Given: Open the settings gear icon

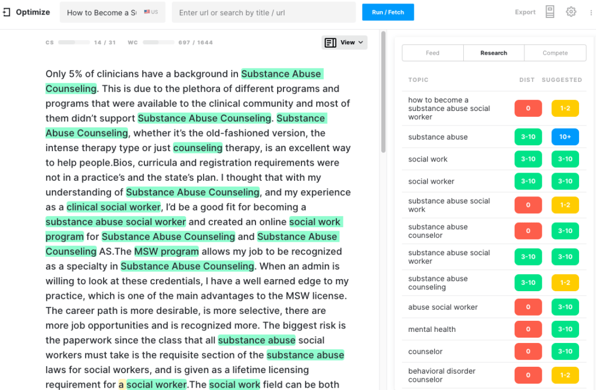Looking at the screenshot, I should point(571,12).
